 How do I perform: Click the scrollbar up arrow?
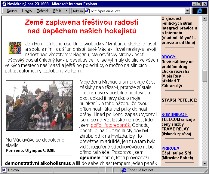(x=205, y=19)
